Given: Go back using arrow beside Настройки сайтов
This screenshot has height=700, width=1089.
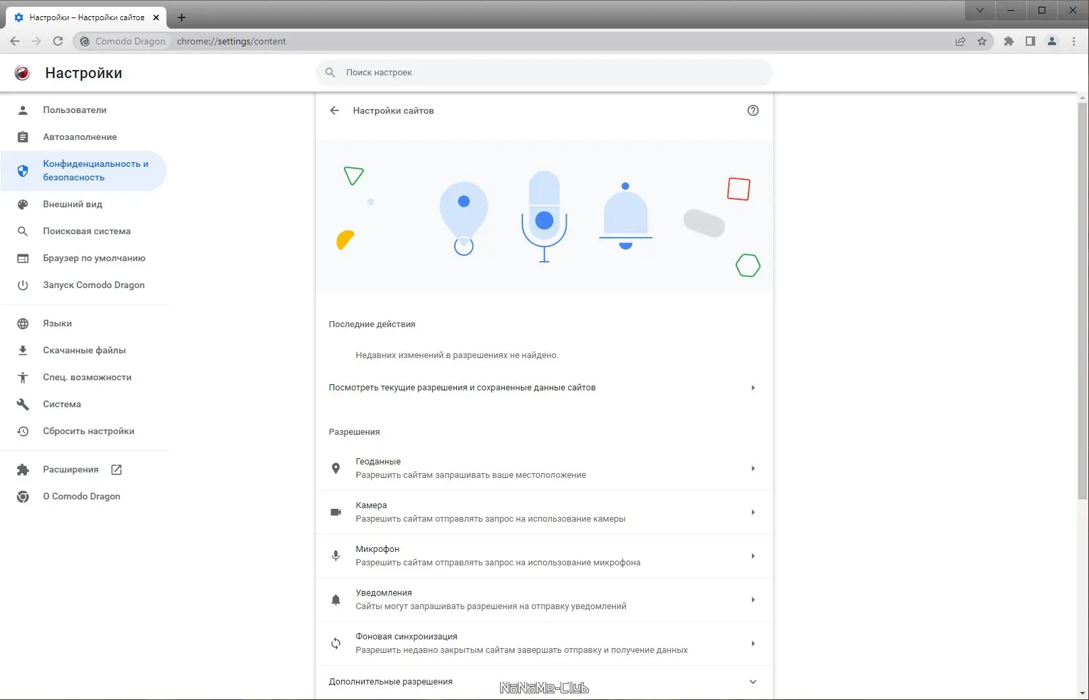Looking at the screenshot, I should click(x=335, y=110).
